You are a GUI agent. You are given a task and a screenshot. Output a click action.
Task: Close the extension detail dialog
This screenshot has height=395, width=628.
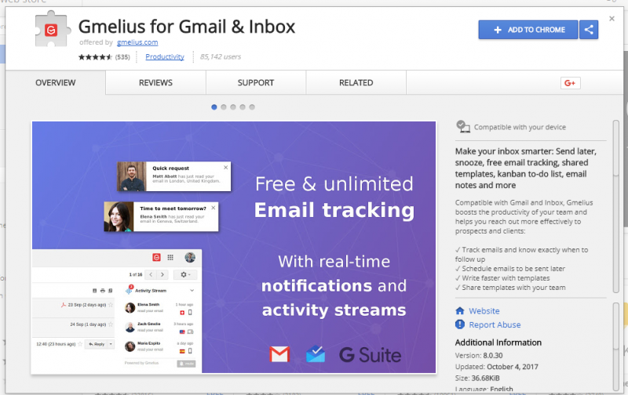[x=612, y=18]
